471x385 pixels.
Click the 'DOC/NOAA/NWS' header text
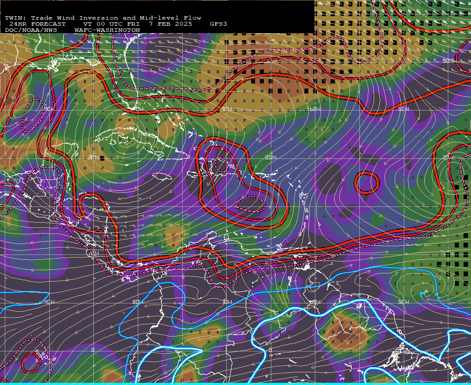[x=31, y=31]
